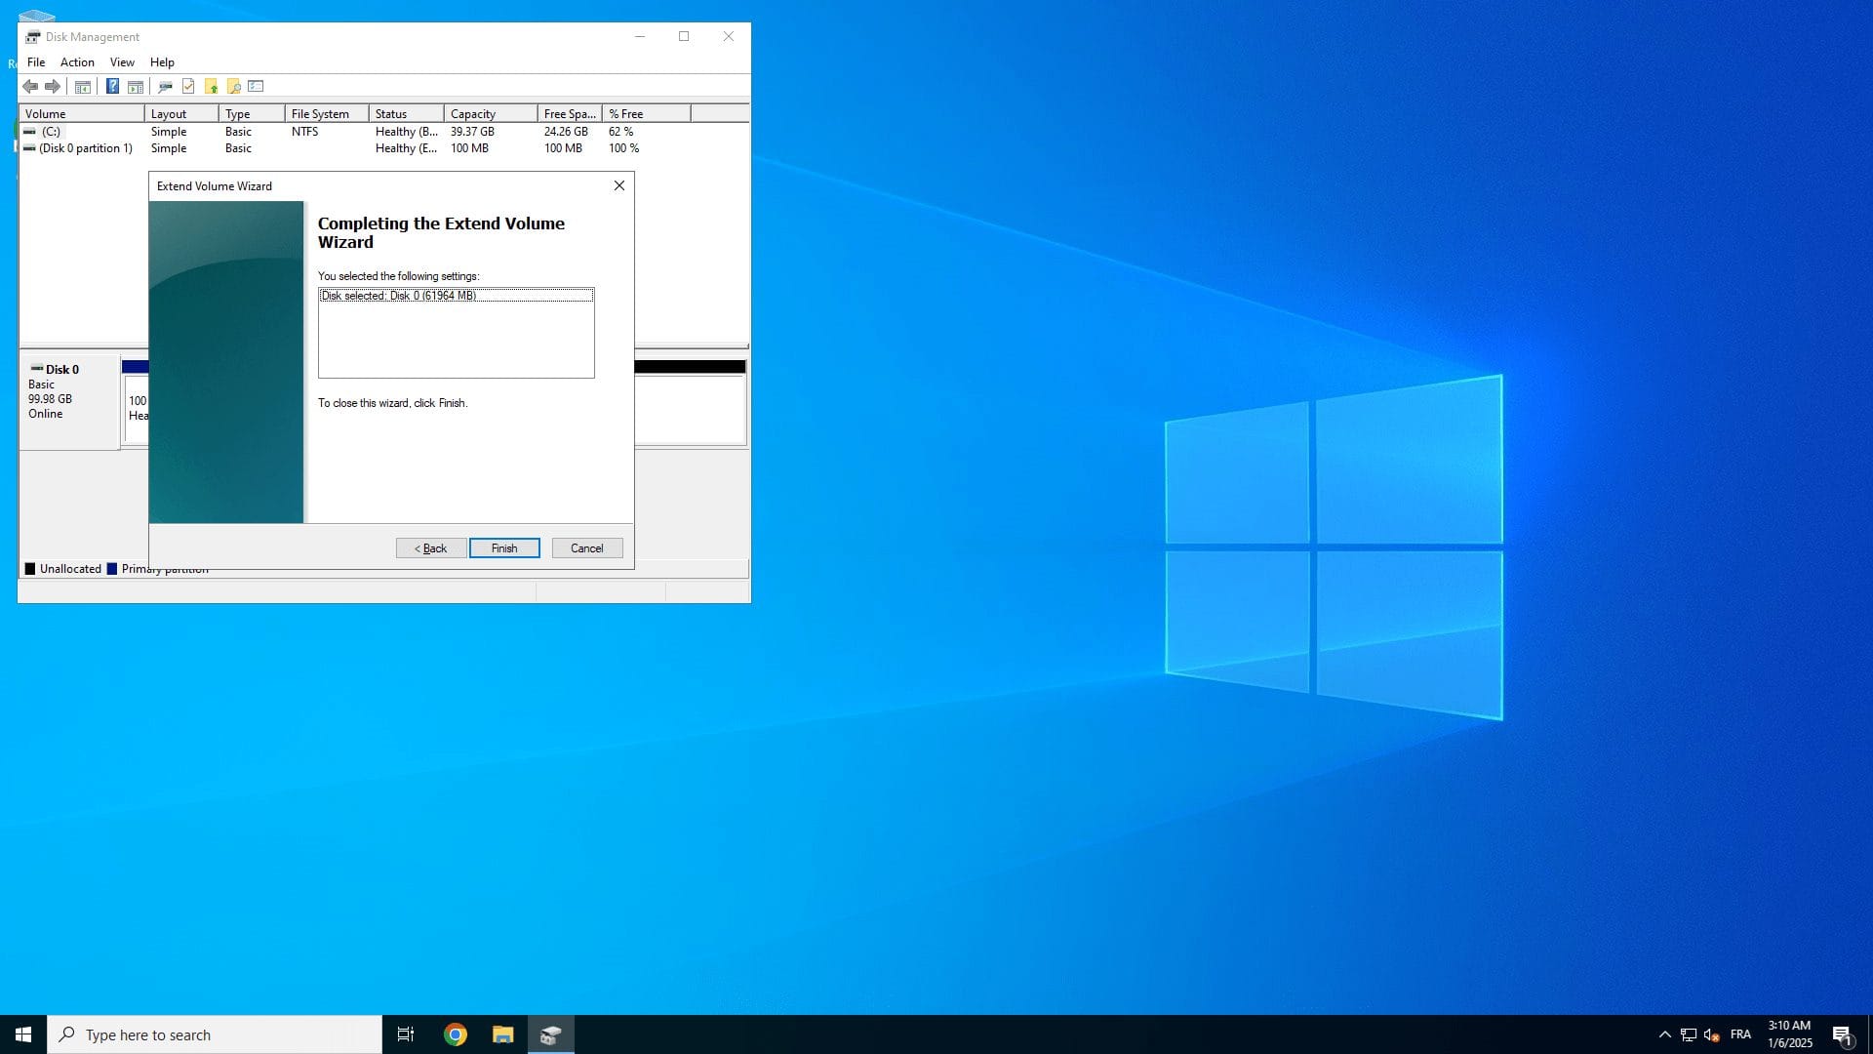Open File Explorer from the taskbar
This screenshot has width=1873, height=1054.
pos(502,1034)
